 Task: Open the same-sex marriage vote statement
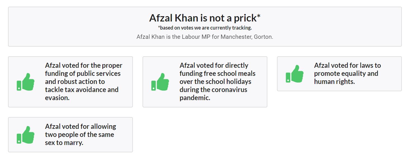point(80,134)
